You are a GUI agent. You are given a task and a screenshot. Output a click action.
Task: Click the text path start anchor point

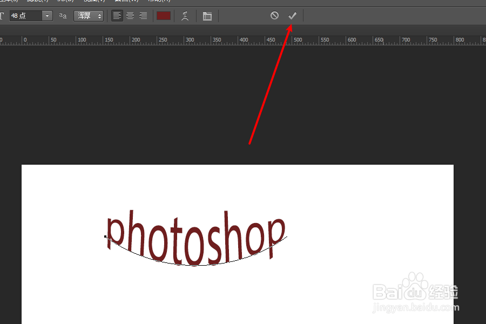pyautogui.click(x=105, y=237)
